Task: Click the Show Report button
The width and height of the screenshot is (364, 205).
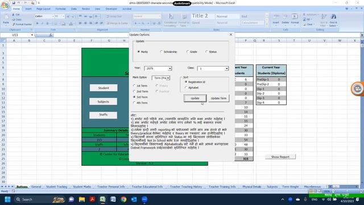Action: point(280,157)
